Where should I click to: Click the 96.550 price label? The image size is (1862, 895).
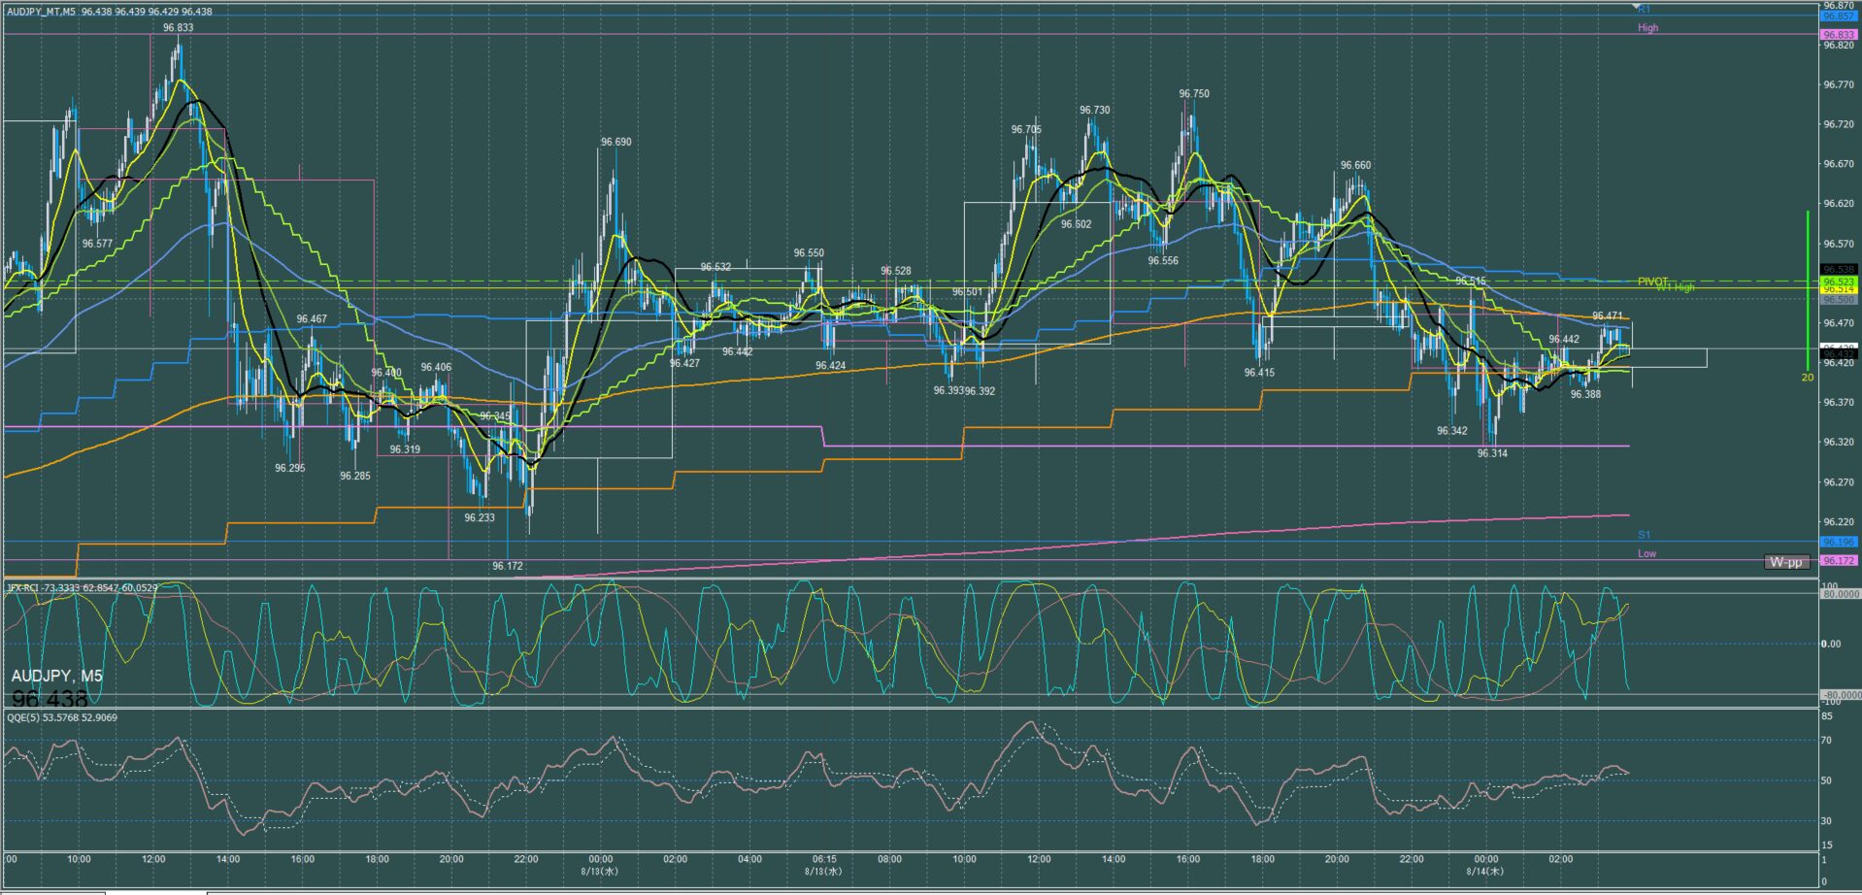point(809,253)
